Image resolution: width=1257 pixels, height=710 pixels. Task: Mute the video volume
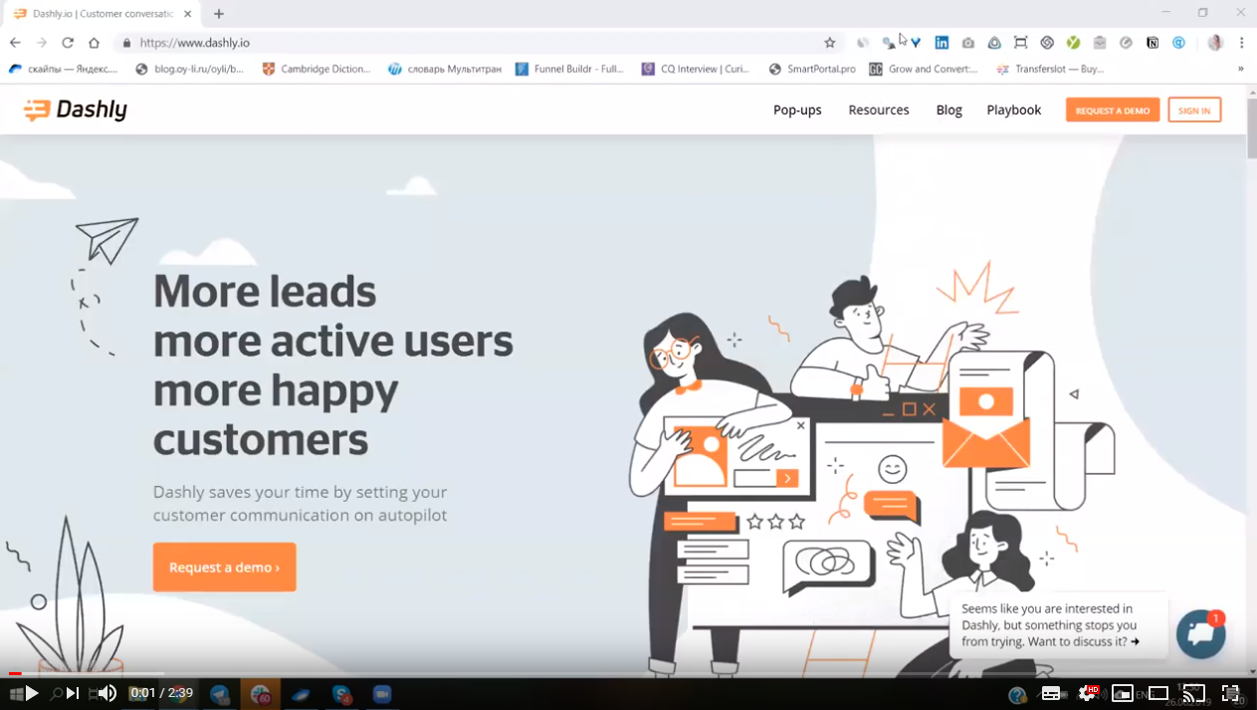point(106,693)
